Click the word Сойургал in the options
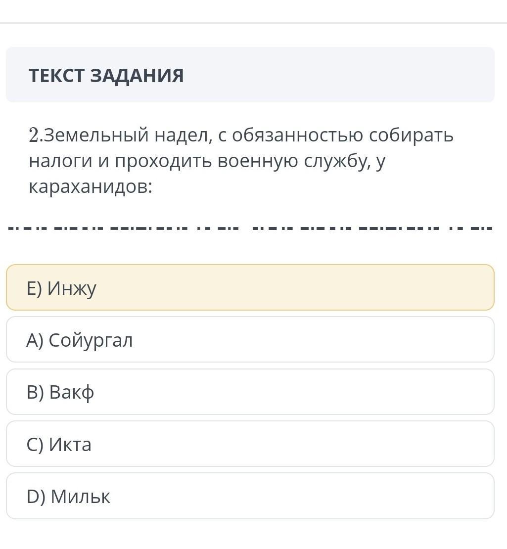Image resolution: width=507 pixels, height=549 pixels. (91, 340)
